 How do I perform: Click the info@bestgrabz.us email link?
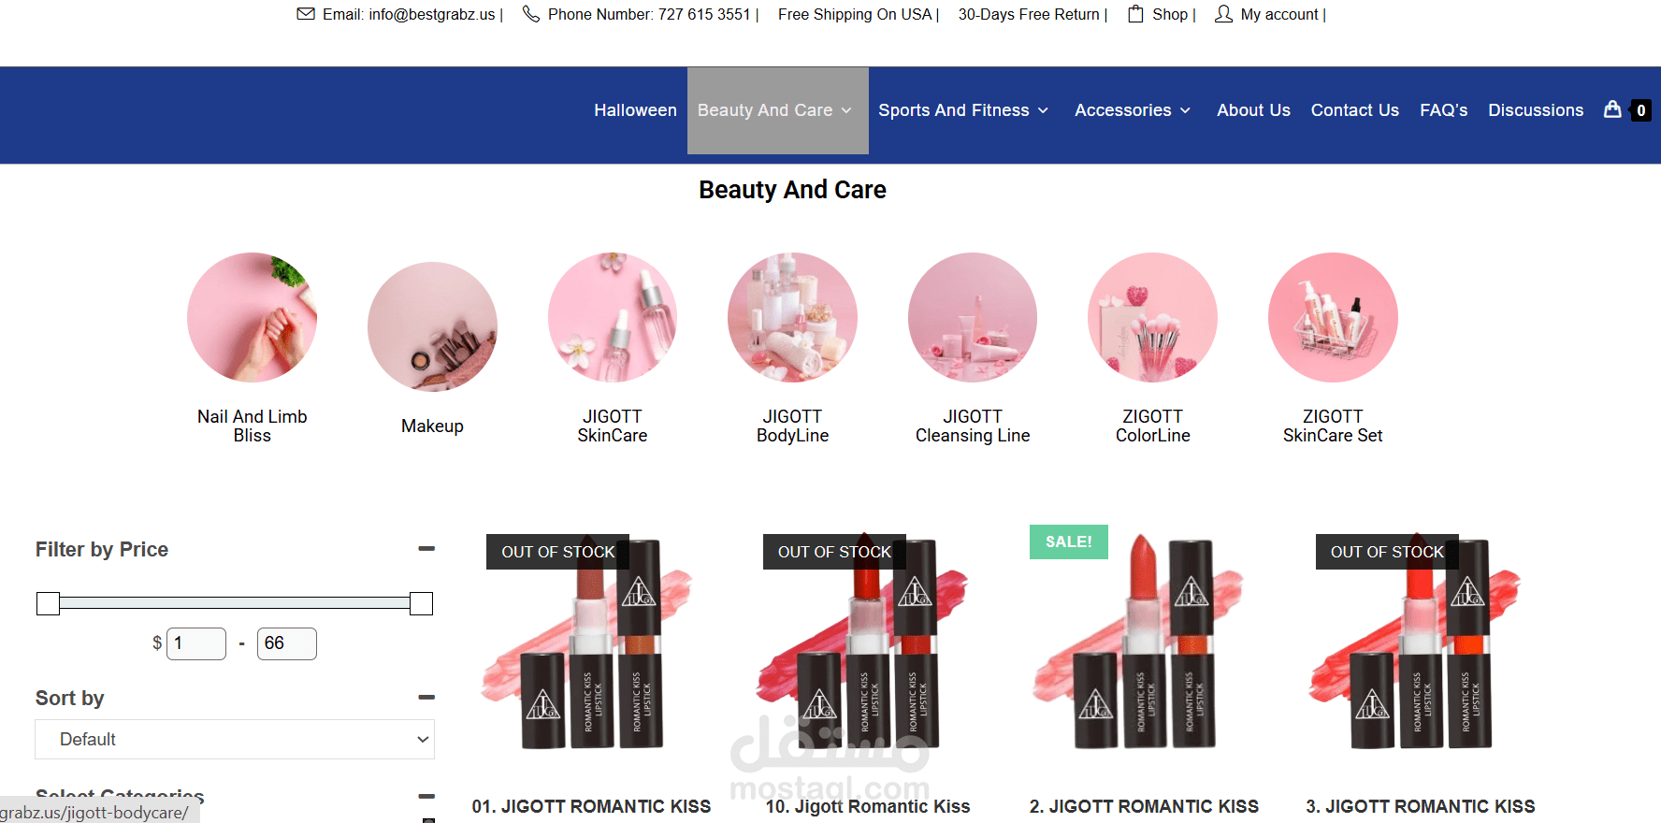point(432,14)
